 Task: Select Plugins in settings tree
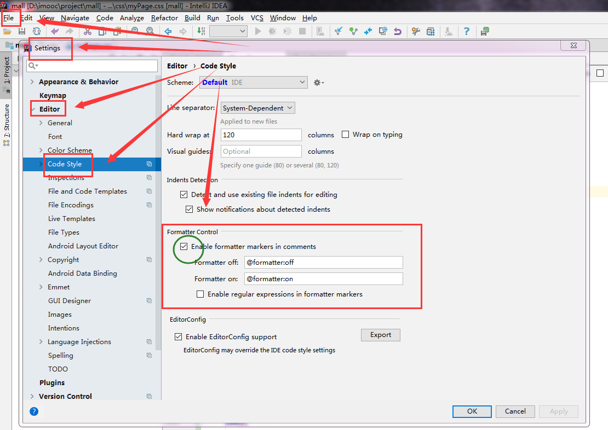(52, 383)
